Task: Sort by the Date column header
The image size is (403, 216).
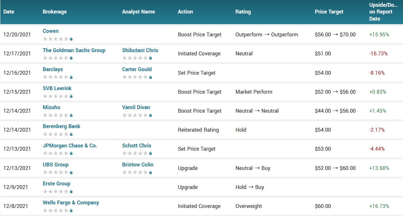Action: (x=9, y=12)
